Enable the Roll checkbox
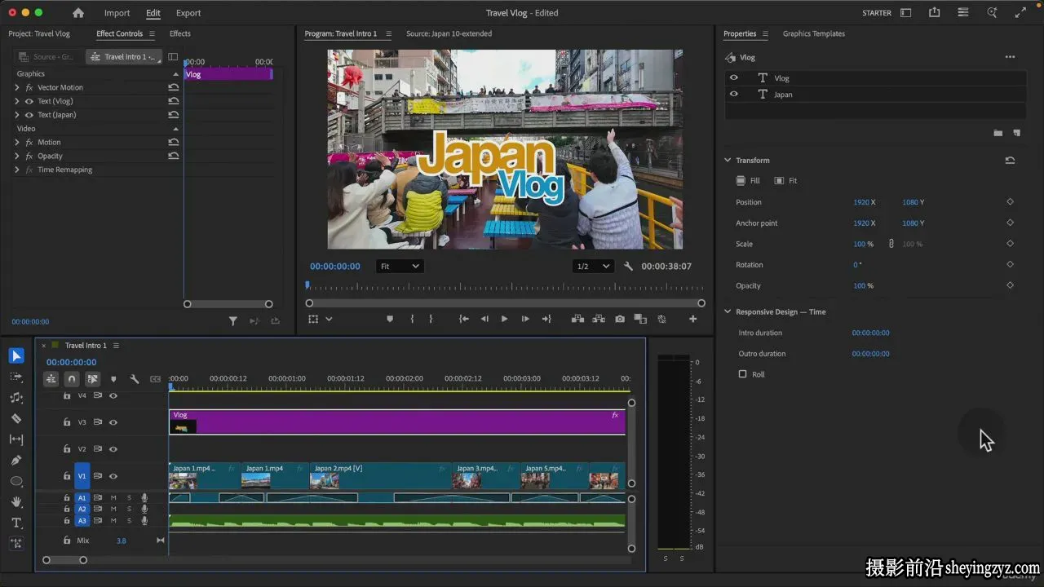The height and width of the screenshot is (587, 1044). (x=742, y=374)
